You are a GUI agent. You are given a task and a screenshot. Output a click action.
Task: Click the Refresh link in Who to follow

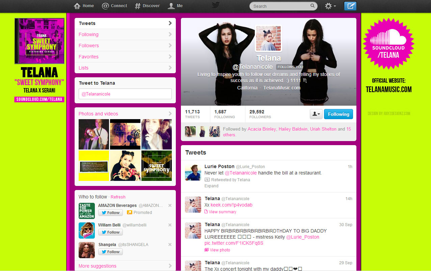pyautogui.click(x=118, y=197)
